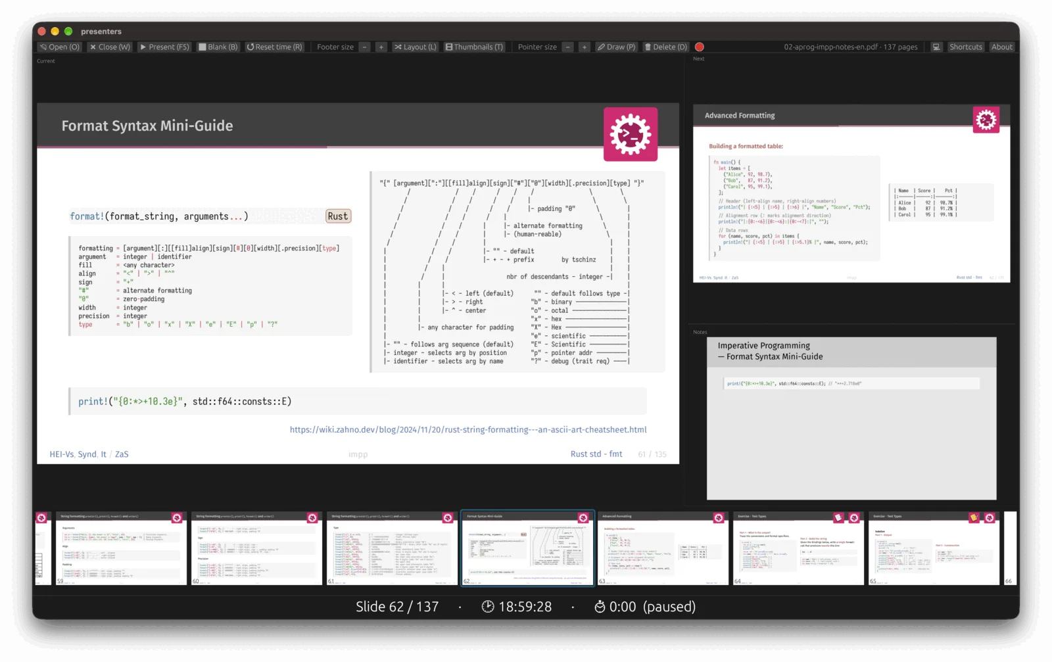The image size is (1052, 662).
Task: Click the paused timer 0:00
Action: 645,607
